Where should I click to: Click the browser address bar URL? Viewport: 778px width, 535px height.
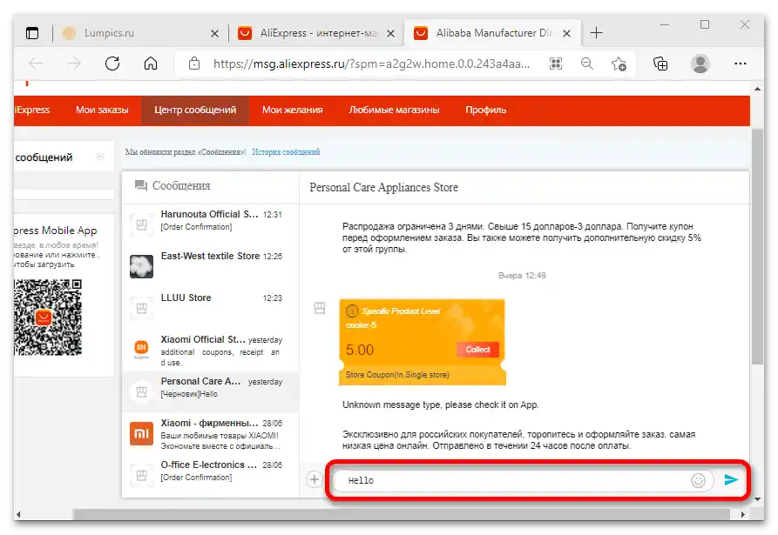pyautogui.click(x=371, y=64)
